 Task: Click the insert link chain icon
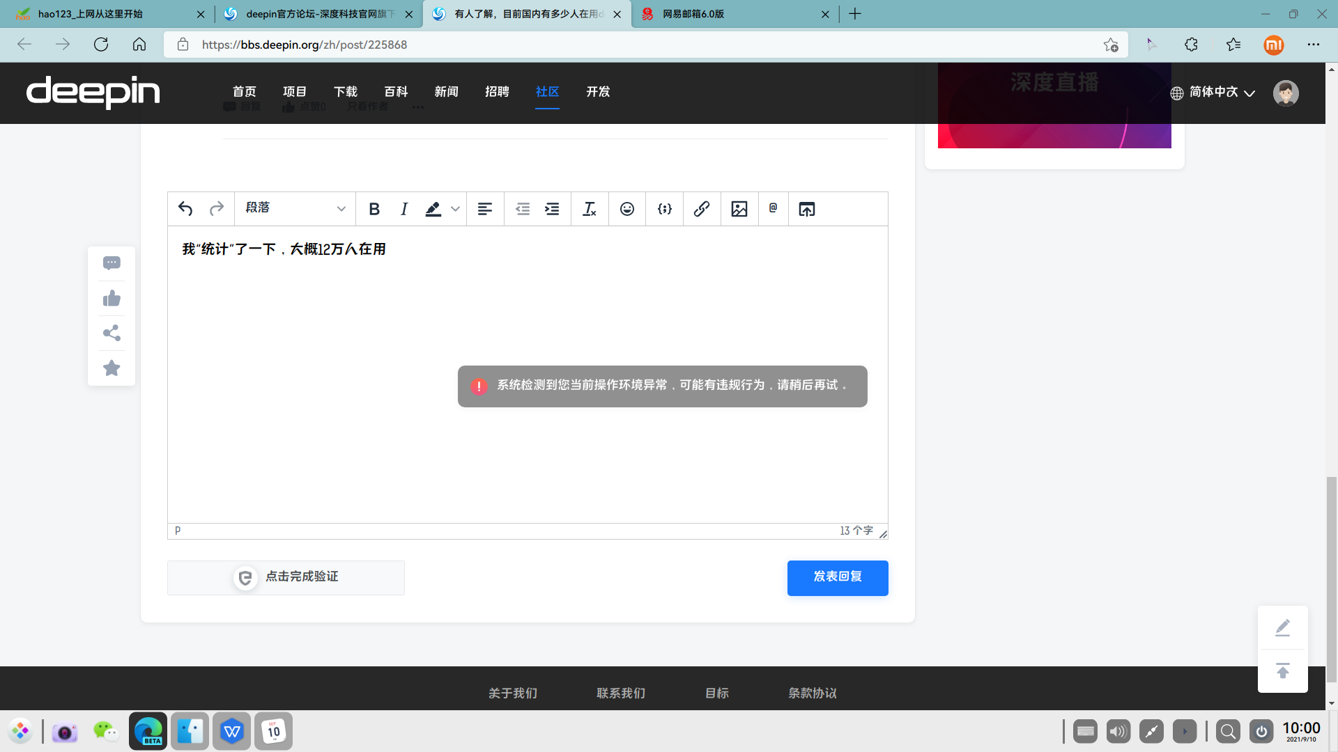(702, 209)
